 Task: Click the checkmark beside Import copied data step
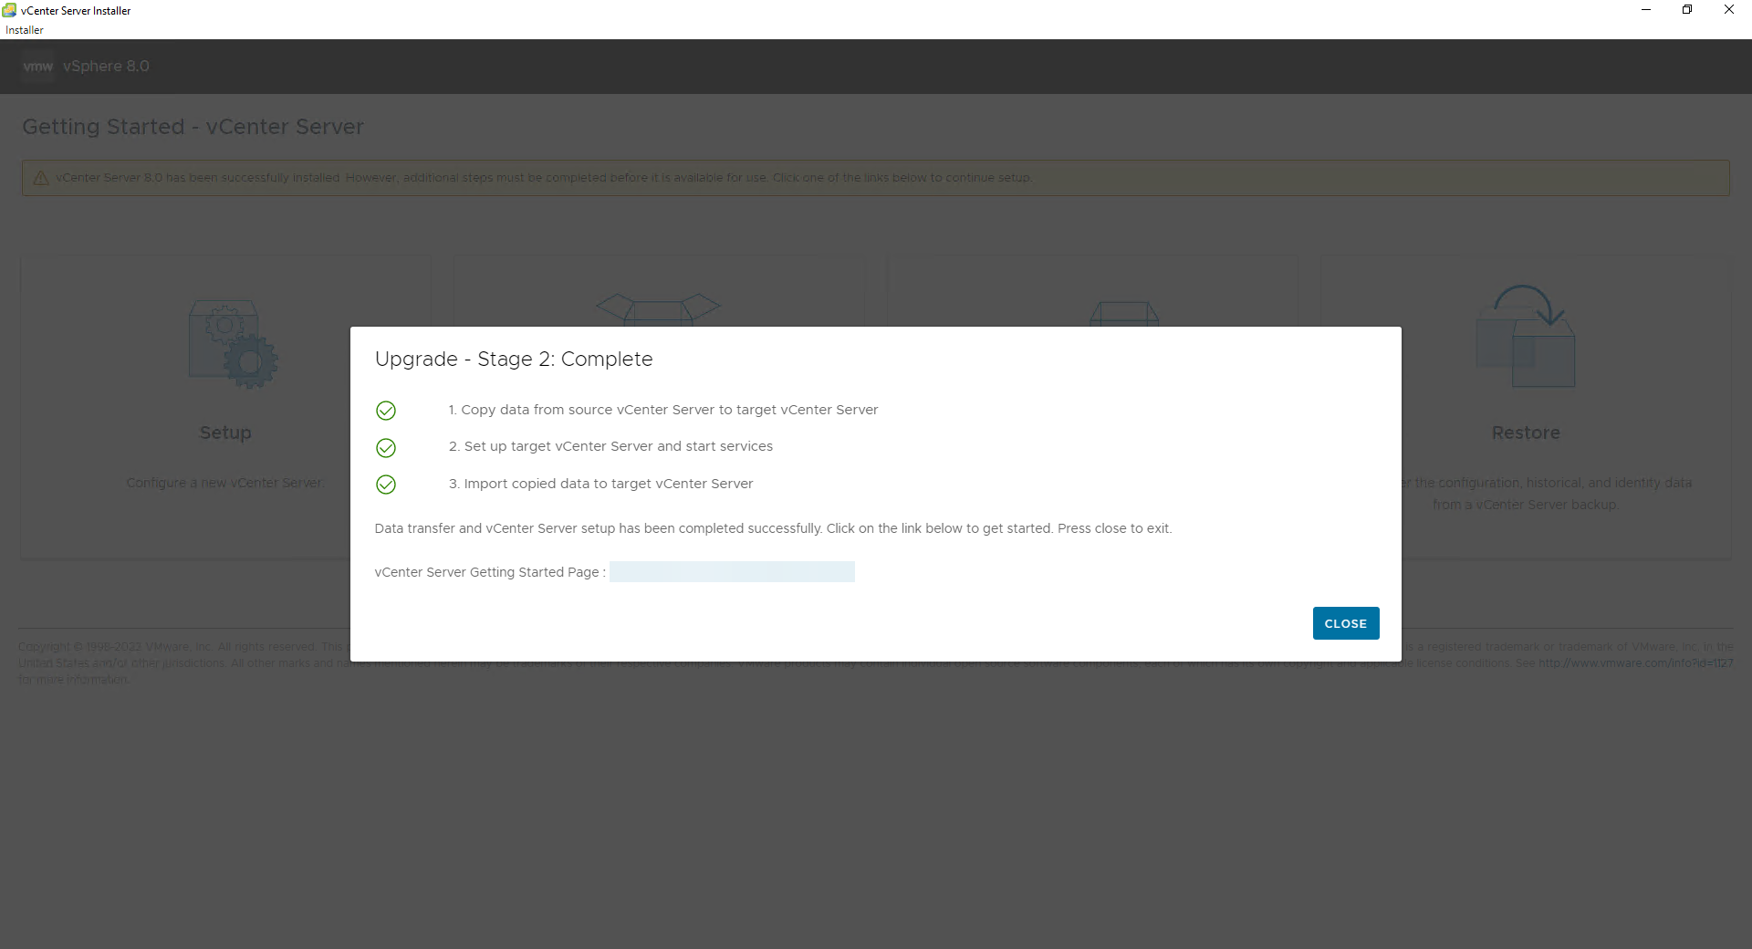pos(386,485)
